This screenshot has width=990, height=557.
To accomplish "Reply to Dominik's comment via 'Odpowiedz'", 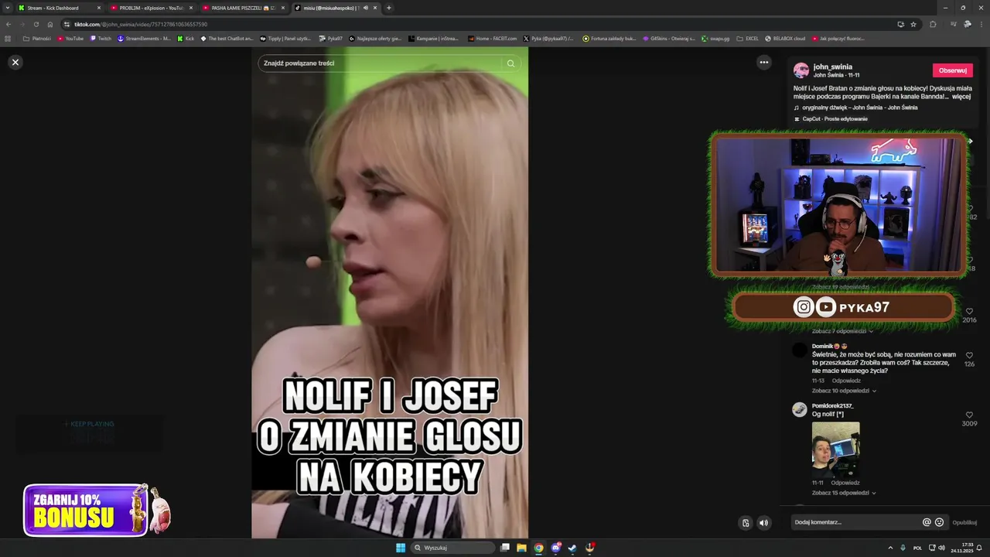I will [846, 381].
